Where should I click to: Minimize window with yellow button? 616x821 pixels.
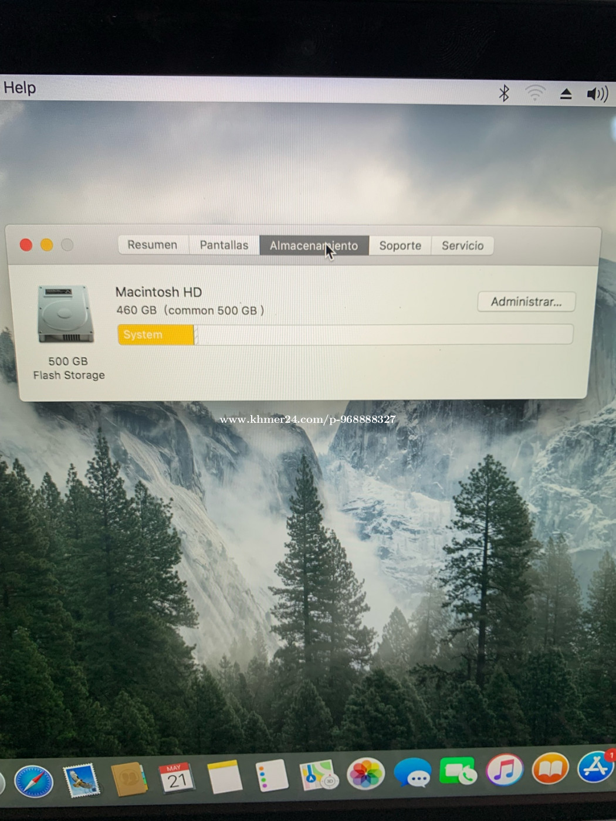[x=47, y=245]
